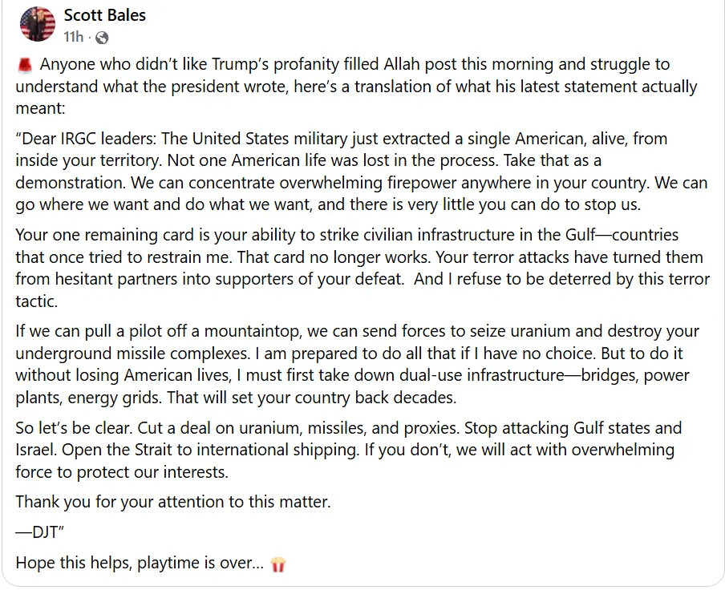725x590 pixels.
Task: Click the "If we can pull a pilot" paragraph
Action: [x=353, y=365]
